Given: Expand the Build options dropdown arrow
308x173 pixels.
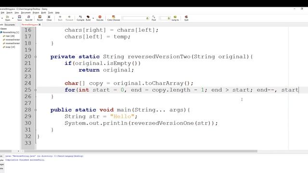Looking at the screenshot, I should click(93, 18).
